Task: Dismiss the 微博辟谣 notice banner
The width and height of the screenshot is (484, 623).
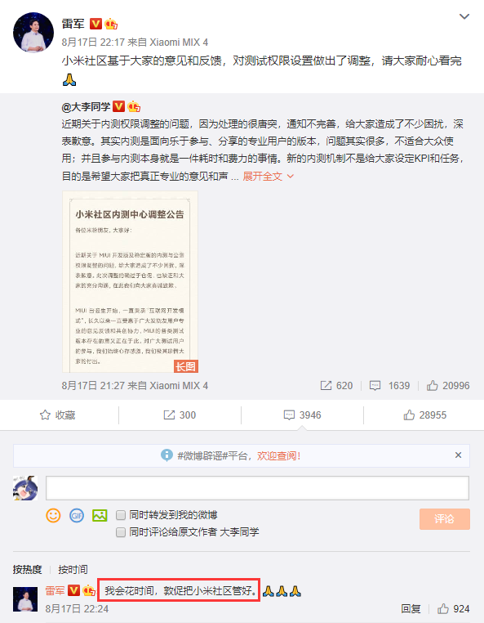Action: click(458, 455)
